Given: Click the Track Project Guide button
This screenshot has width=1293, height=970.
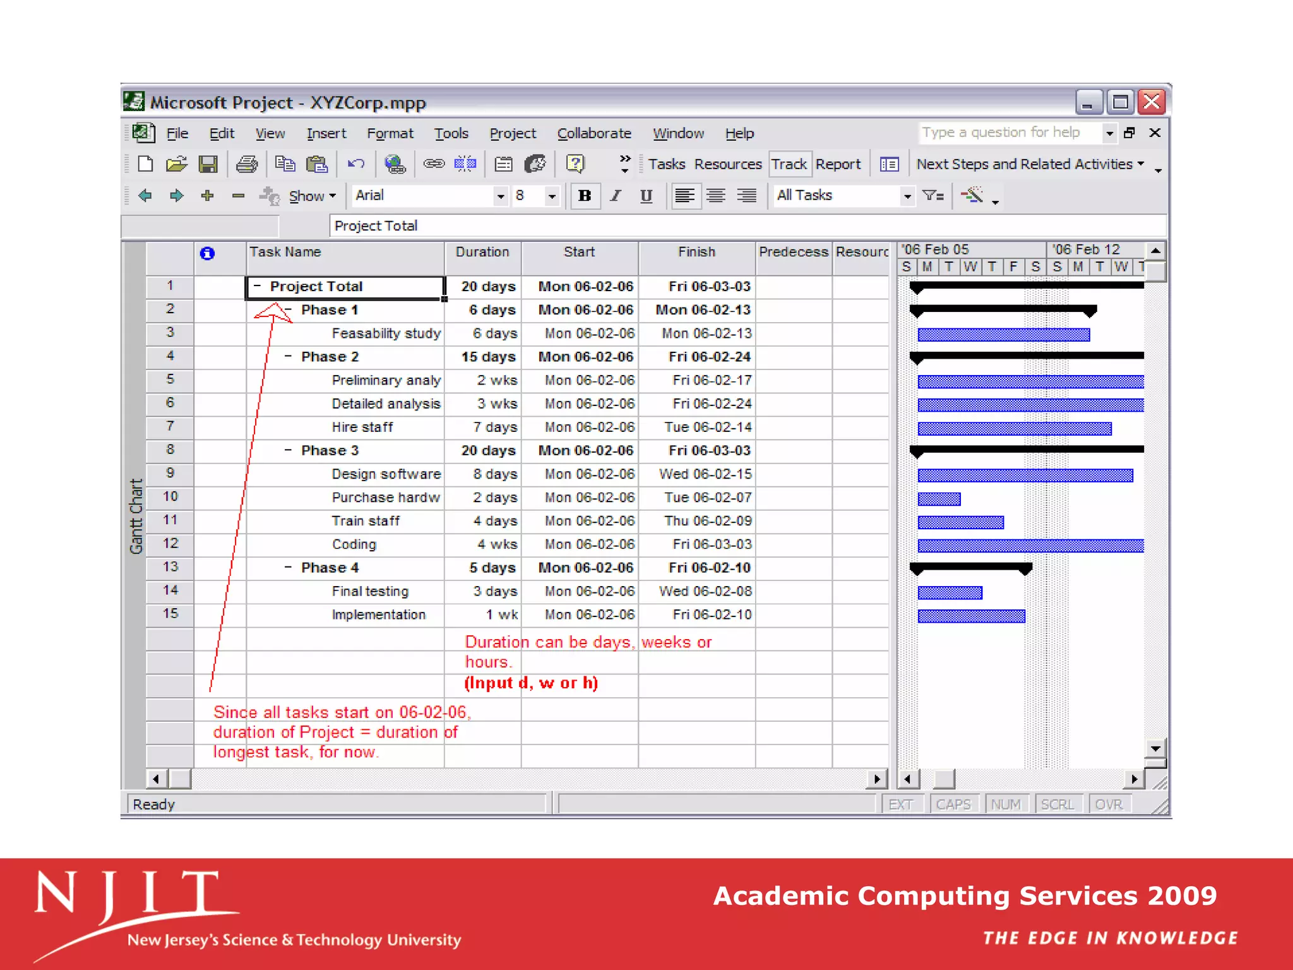Looking at the screenshot, I should point(789,164).
